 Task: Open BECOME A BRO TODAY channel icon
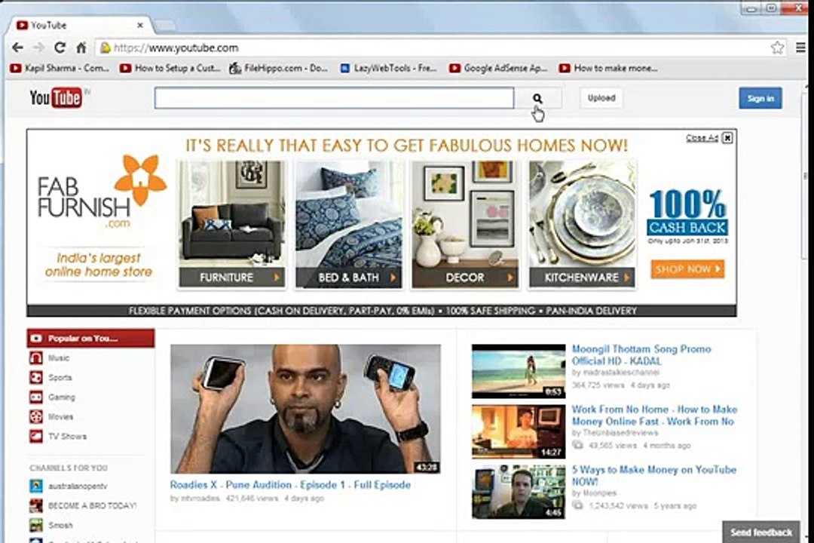tap(36, 505)
